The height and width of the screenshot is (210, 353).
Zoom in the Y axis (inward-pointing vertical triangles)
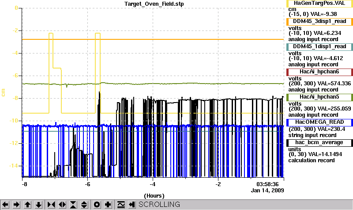point(73,205)
